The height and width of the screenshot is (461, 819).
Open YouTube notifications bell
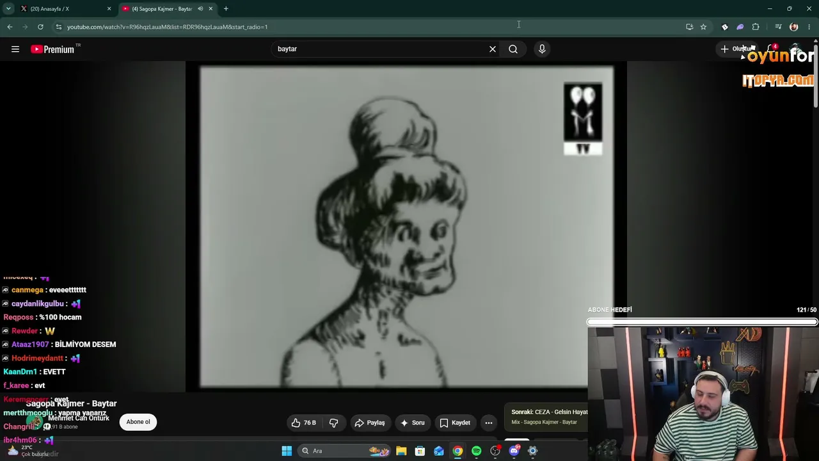click(772, 49)
